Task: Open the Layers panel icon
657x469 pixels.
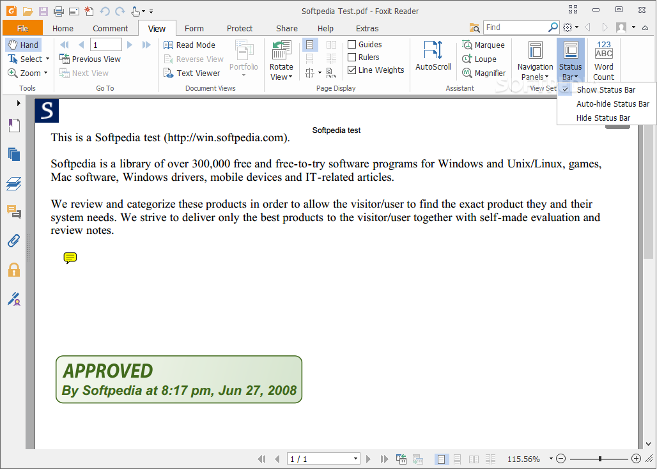Action: [14, 184]
